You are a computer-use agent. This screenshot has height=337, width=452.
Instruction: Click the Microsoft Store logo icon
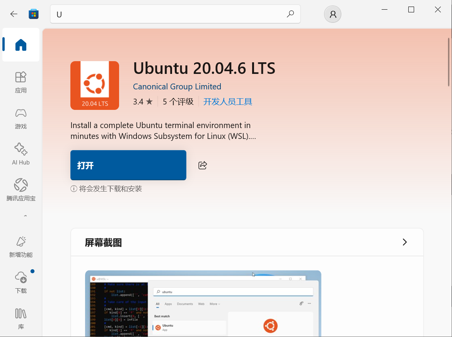[x=33, y=14]
